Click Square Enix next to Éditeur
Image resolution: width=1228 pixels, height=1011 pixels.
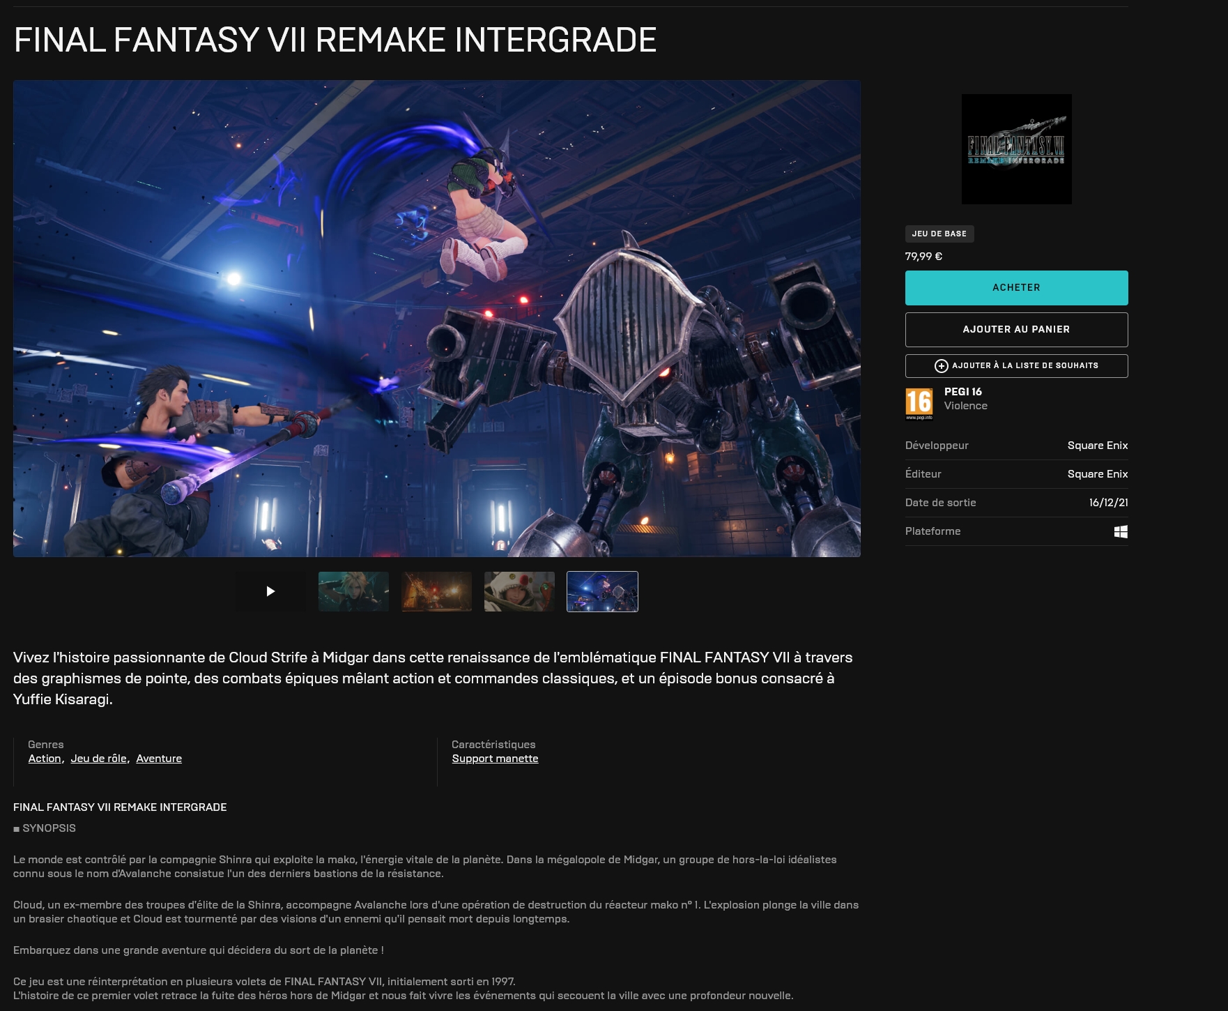coord(1097,474)
